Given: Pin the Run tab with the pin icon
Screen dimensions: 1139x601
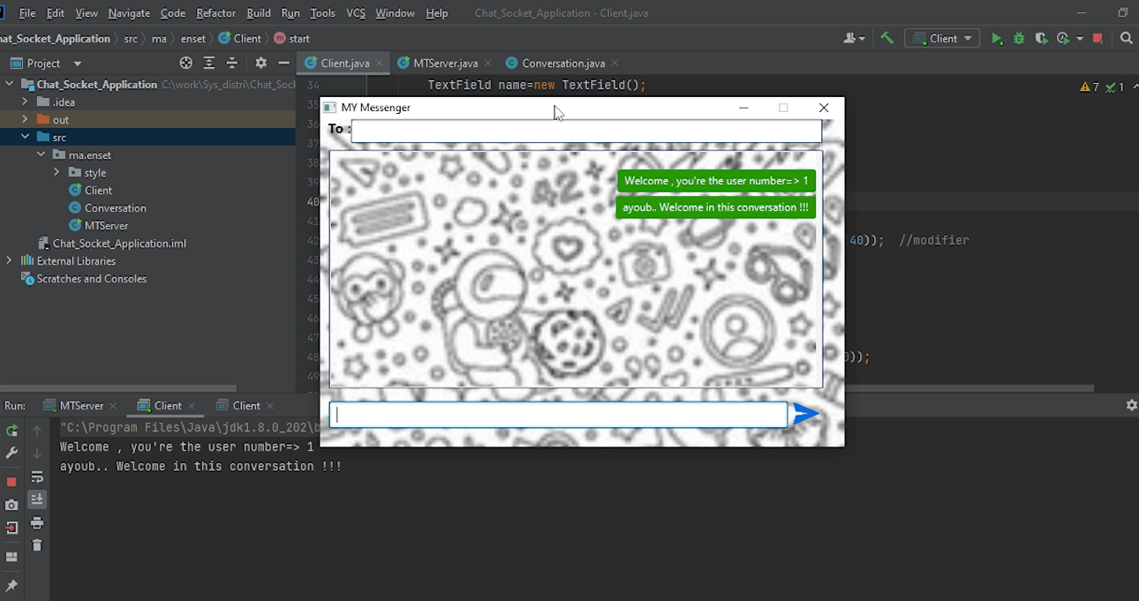Looking at the screenshot, I should [x=11, y=584].
